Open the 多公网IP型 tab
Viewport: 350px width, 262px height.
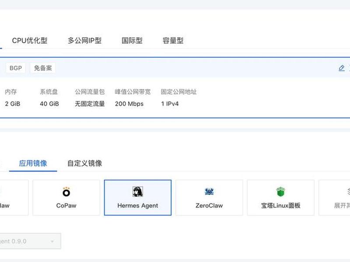pyautogui.click(x=84, y=41)
